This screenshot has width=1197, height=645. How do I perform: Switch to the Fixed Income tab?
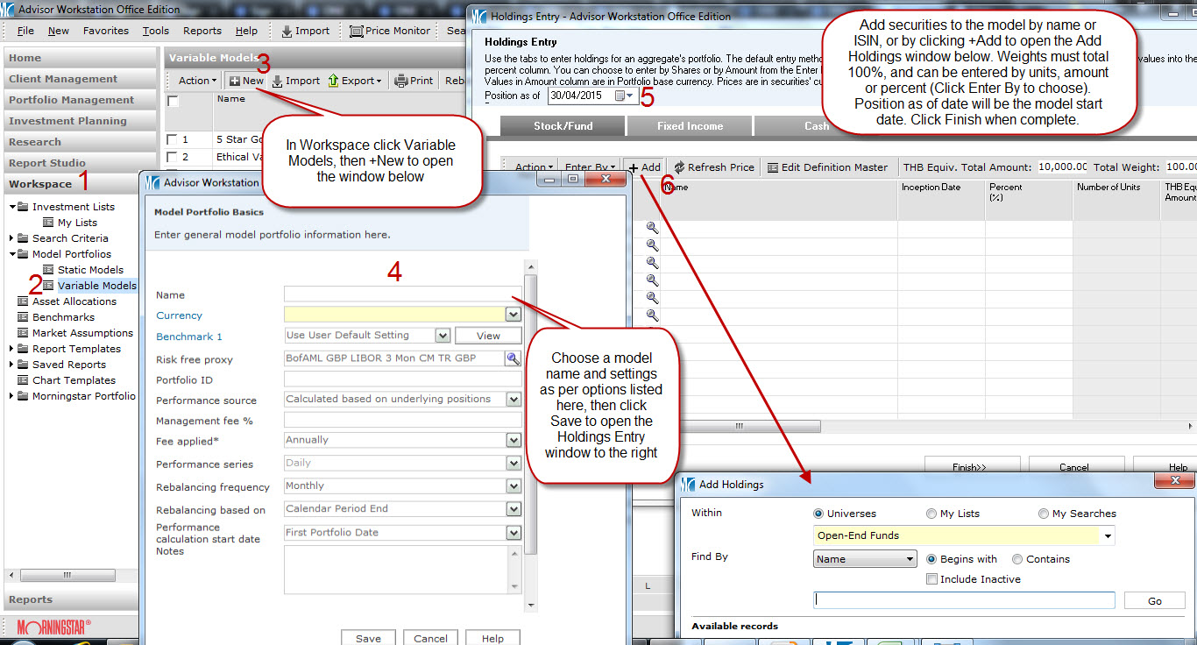tap(690, 126)
